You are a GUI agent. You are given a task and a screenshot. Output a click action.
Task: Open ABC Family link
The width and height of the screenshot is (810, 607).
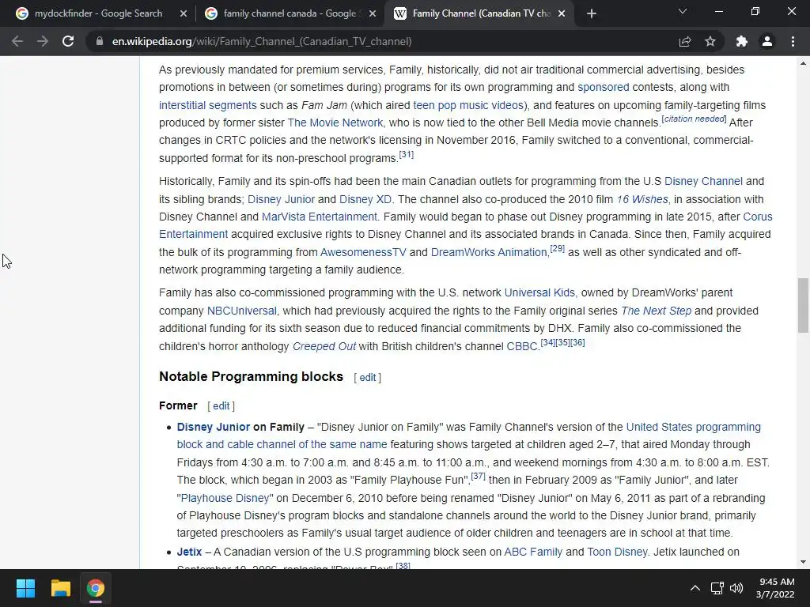[533, 552]
